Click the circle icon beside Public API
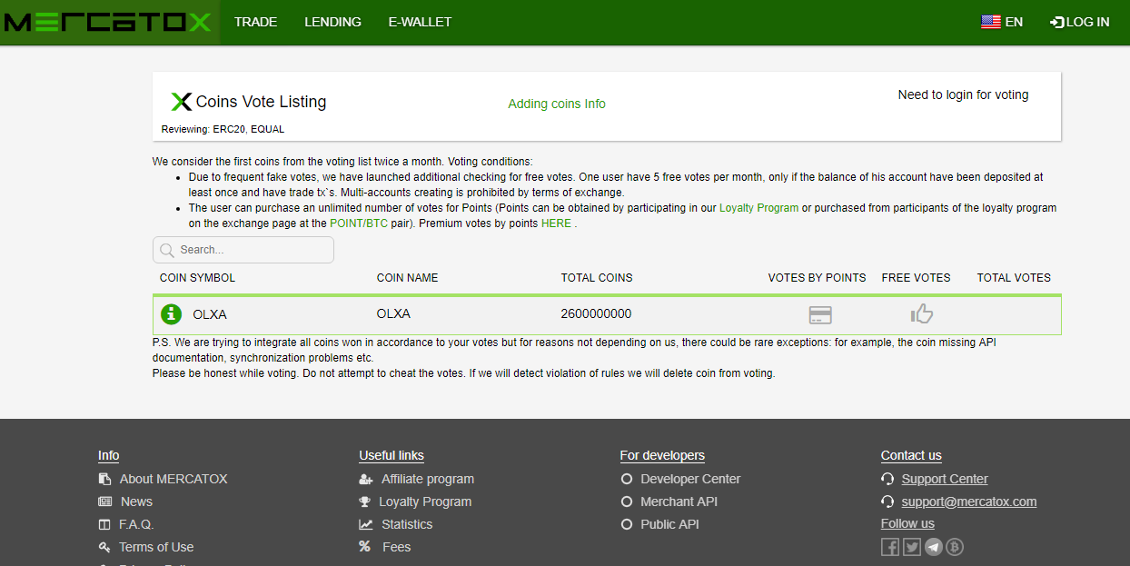The image size is (1130, 566). (x=626, y=524)
